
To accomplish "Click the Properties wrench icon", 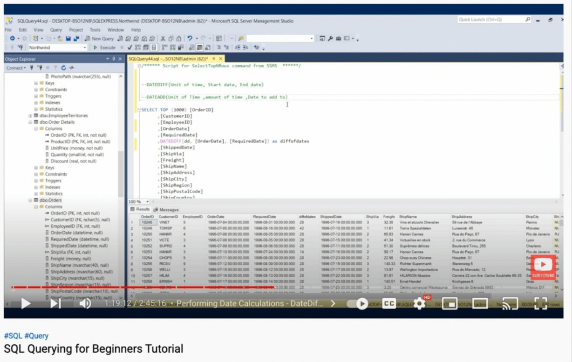I will click(x=330, y=39).
